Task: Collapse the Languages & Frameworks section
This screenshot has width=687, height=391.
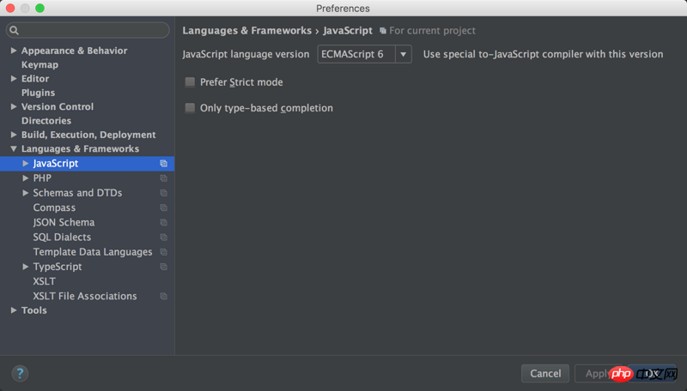Action: [14, 149]
